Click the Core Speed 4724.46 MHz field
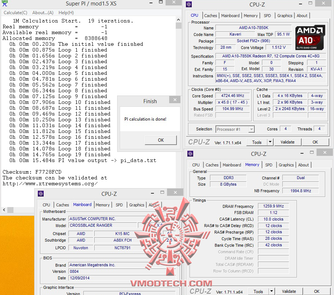The image size is (334, 295). tap(232, 96)
